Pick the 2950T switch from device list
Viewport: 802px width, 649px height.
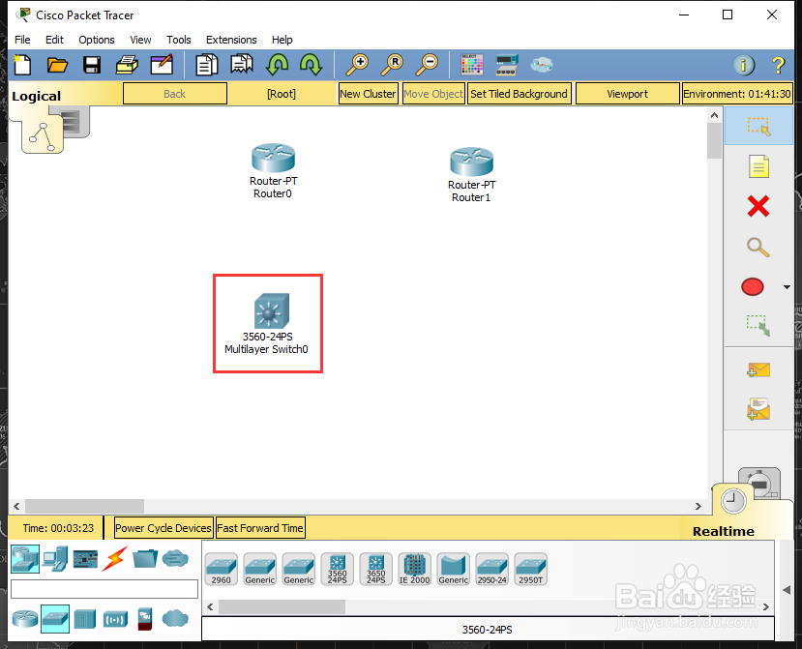click(530, 569)
